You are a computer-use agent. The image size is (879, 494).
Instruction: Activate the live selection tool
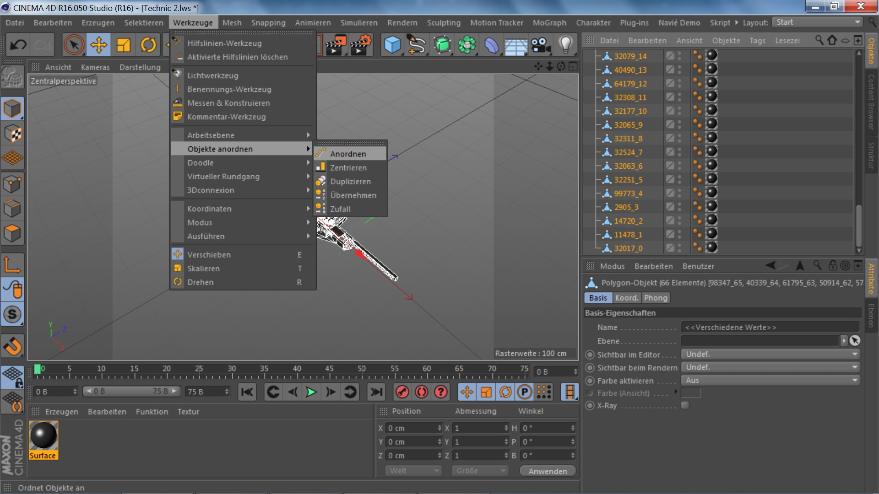coord(74,45)
